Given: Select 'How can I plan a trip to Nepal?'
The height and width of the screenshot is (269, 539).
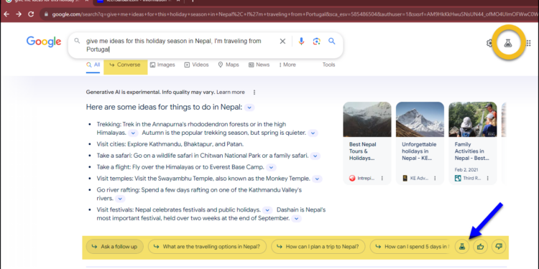Looking at the screenshot, I should (318, 246).
